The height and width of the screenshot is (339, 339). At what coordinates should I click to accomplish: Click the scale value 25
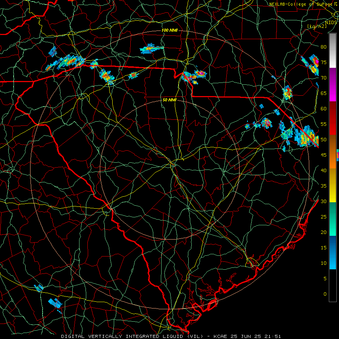(x=324, y=217)
